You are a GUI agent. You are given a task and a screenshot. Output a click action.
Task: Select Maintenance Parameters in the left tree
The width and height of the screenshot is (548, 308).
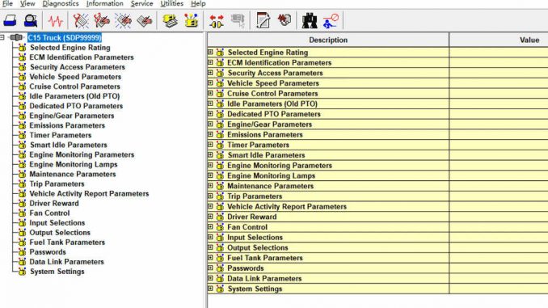click(x=73, y=174)
